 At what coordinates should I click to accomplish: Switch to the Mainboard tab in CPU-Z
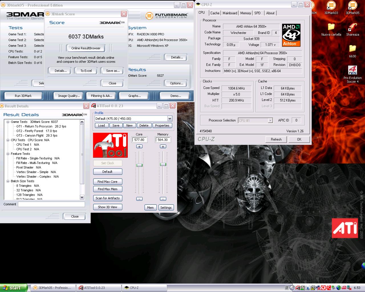tap(230, 13)
